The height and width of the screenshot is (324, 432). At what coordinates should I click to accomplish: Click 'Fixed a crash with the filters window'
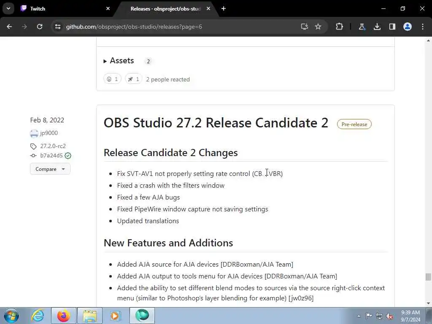(x=171, y=186)
